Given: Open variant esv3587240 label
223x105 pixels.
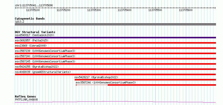Looking at the screenshot, I should coord(45,56).
